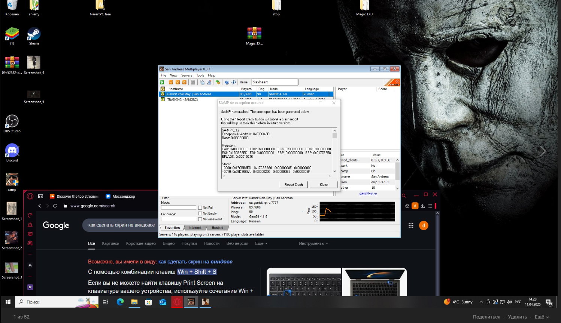The width and height of the screenshot is (561, 323).
Task: Click the green Connect play icon in SA-MP toolbar
Action: tap(162, 82)
